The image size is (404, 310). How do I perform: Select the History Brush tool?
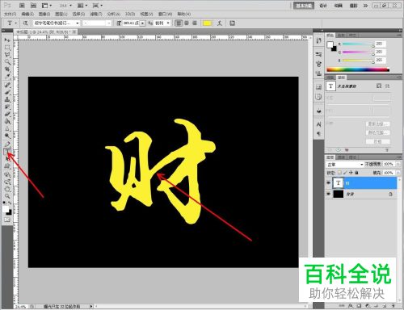[x=7, y=107]
